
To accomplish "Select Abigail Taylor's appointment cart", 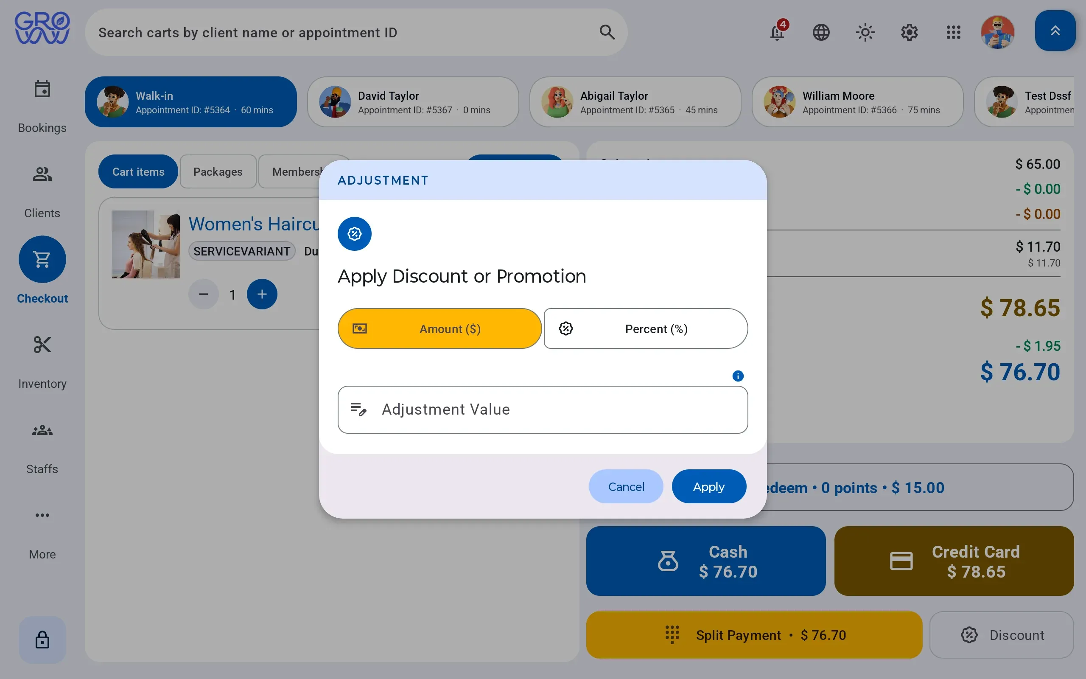I will [x=635, y=102].
